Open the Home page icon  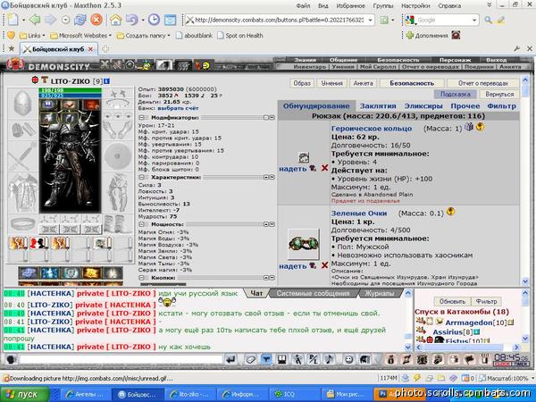pos(116,20)
